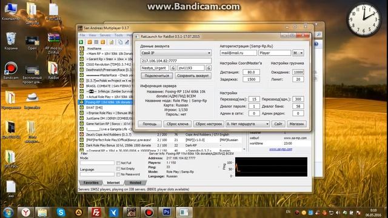
Task: Open Photoshop from taskbar
Action: [166, 213]
